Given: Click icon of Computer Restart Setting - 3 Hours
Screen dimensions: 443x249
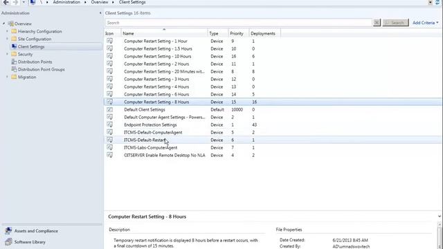Looking at the screenshot, I should (109, 79).
